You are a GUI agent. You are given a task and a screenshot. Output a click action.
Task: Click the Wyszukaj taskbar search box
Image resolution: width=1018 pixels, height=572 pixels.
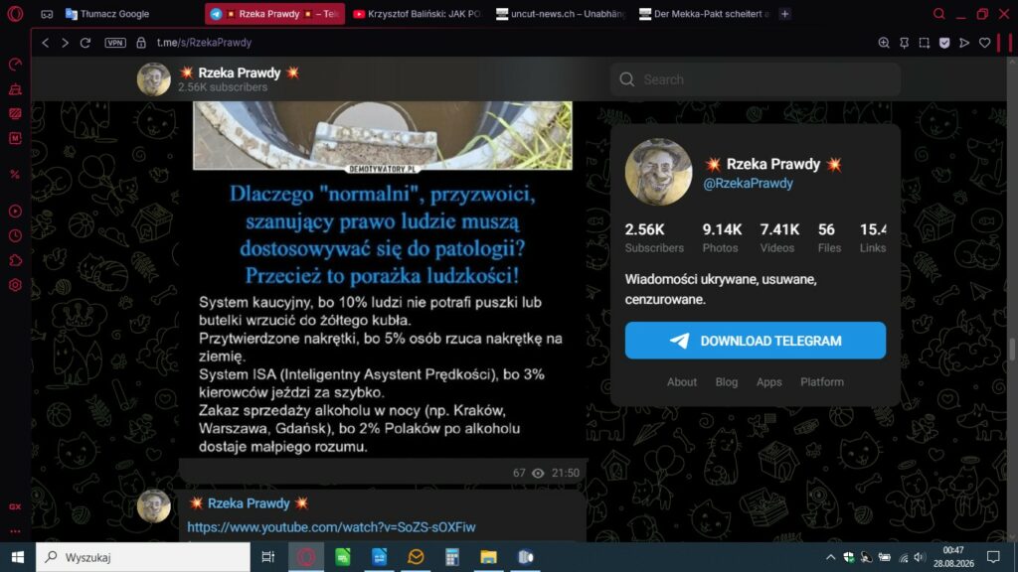[143, 557]
